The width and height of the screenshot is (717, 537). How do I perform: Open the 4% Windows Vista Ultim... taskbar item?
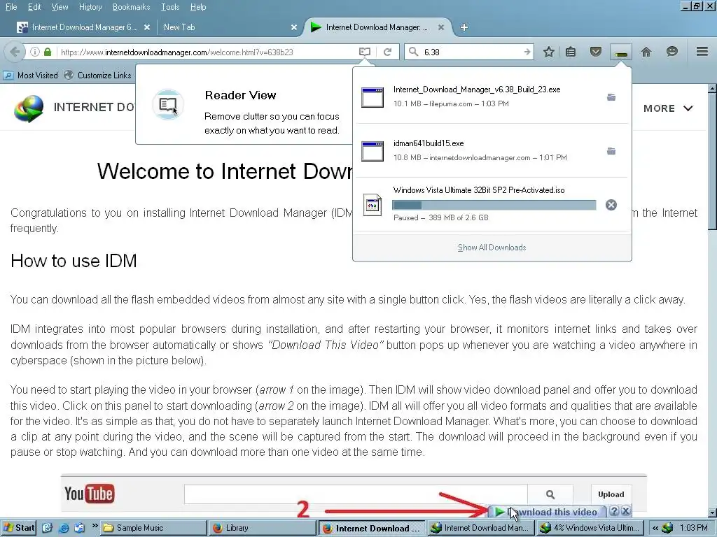(591, 528)
